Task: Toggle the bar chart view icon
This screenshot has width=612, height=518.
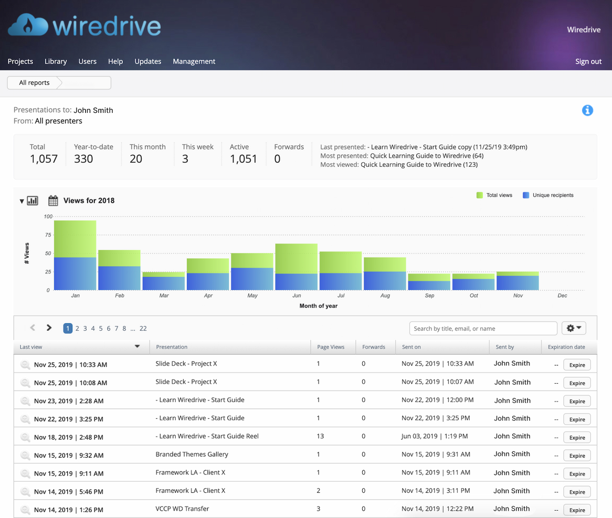Action: pyautogui.click(x=33, y=200)
